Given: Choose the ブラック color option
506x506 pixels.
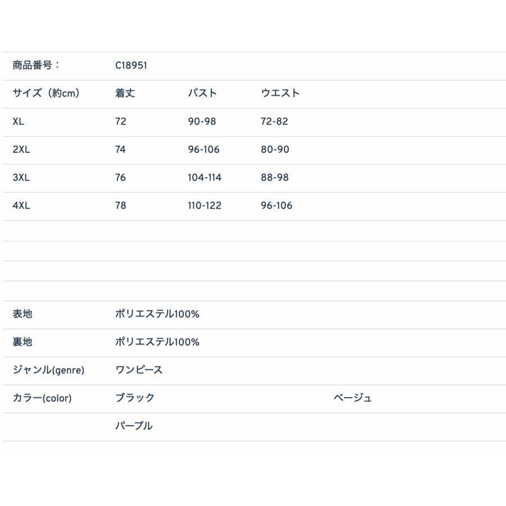Looking at the screenshot, I should (135, 397).
